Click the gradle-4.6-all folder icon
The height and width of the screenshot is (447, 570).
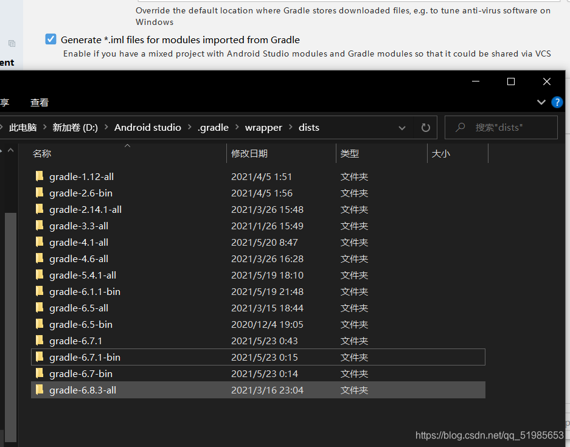pyautogui.click(x=40, y=258)
